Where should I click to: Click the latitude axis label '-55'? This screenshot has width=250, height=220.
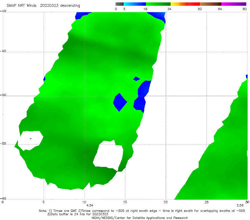coord(3,144)
